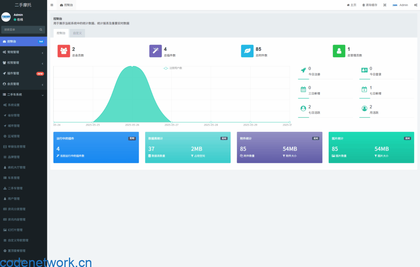Open 区域管理 in the sidebar
Screen dimensions: 420x267
click(23, 136)
